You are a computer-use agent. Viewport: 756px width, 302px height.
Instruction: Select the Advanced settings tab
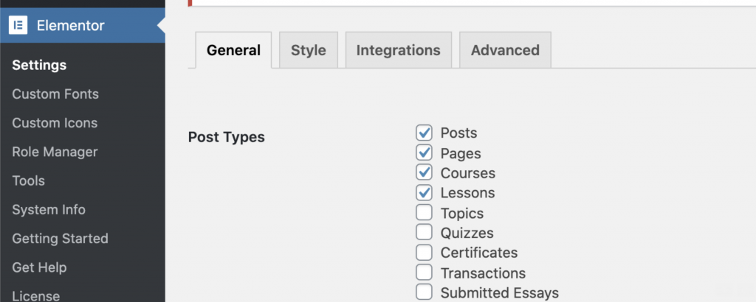[505, 51]
